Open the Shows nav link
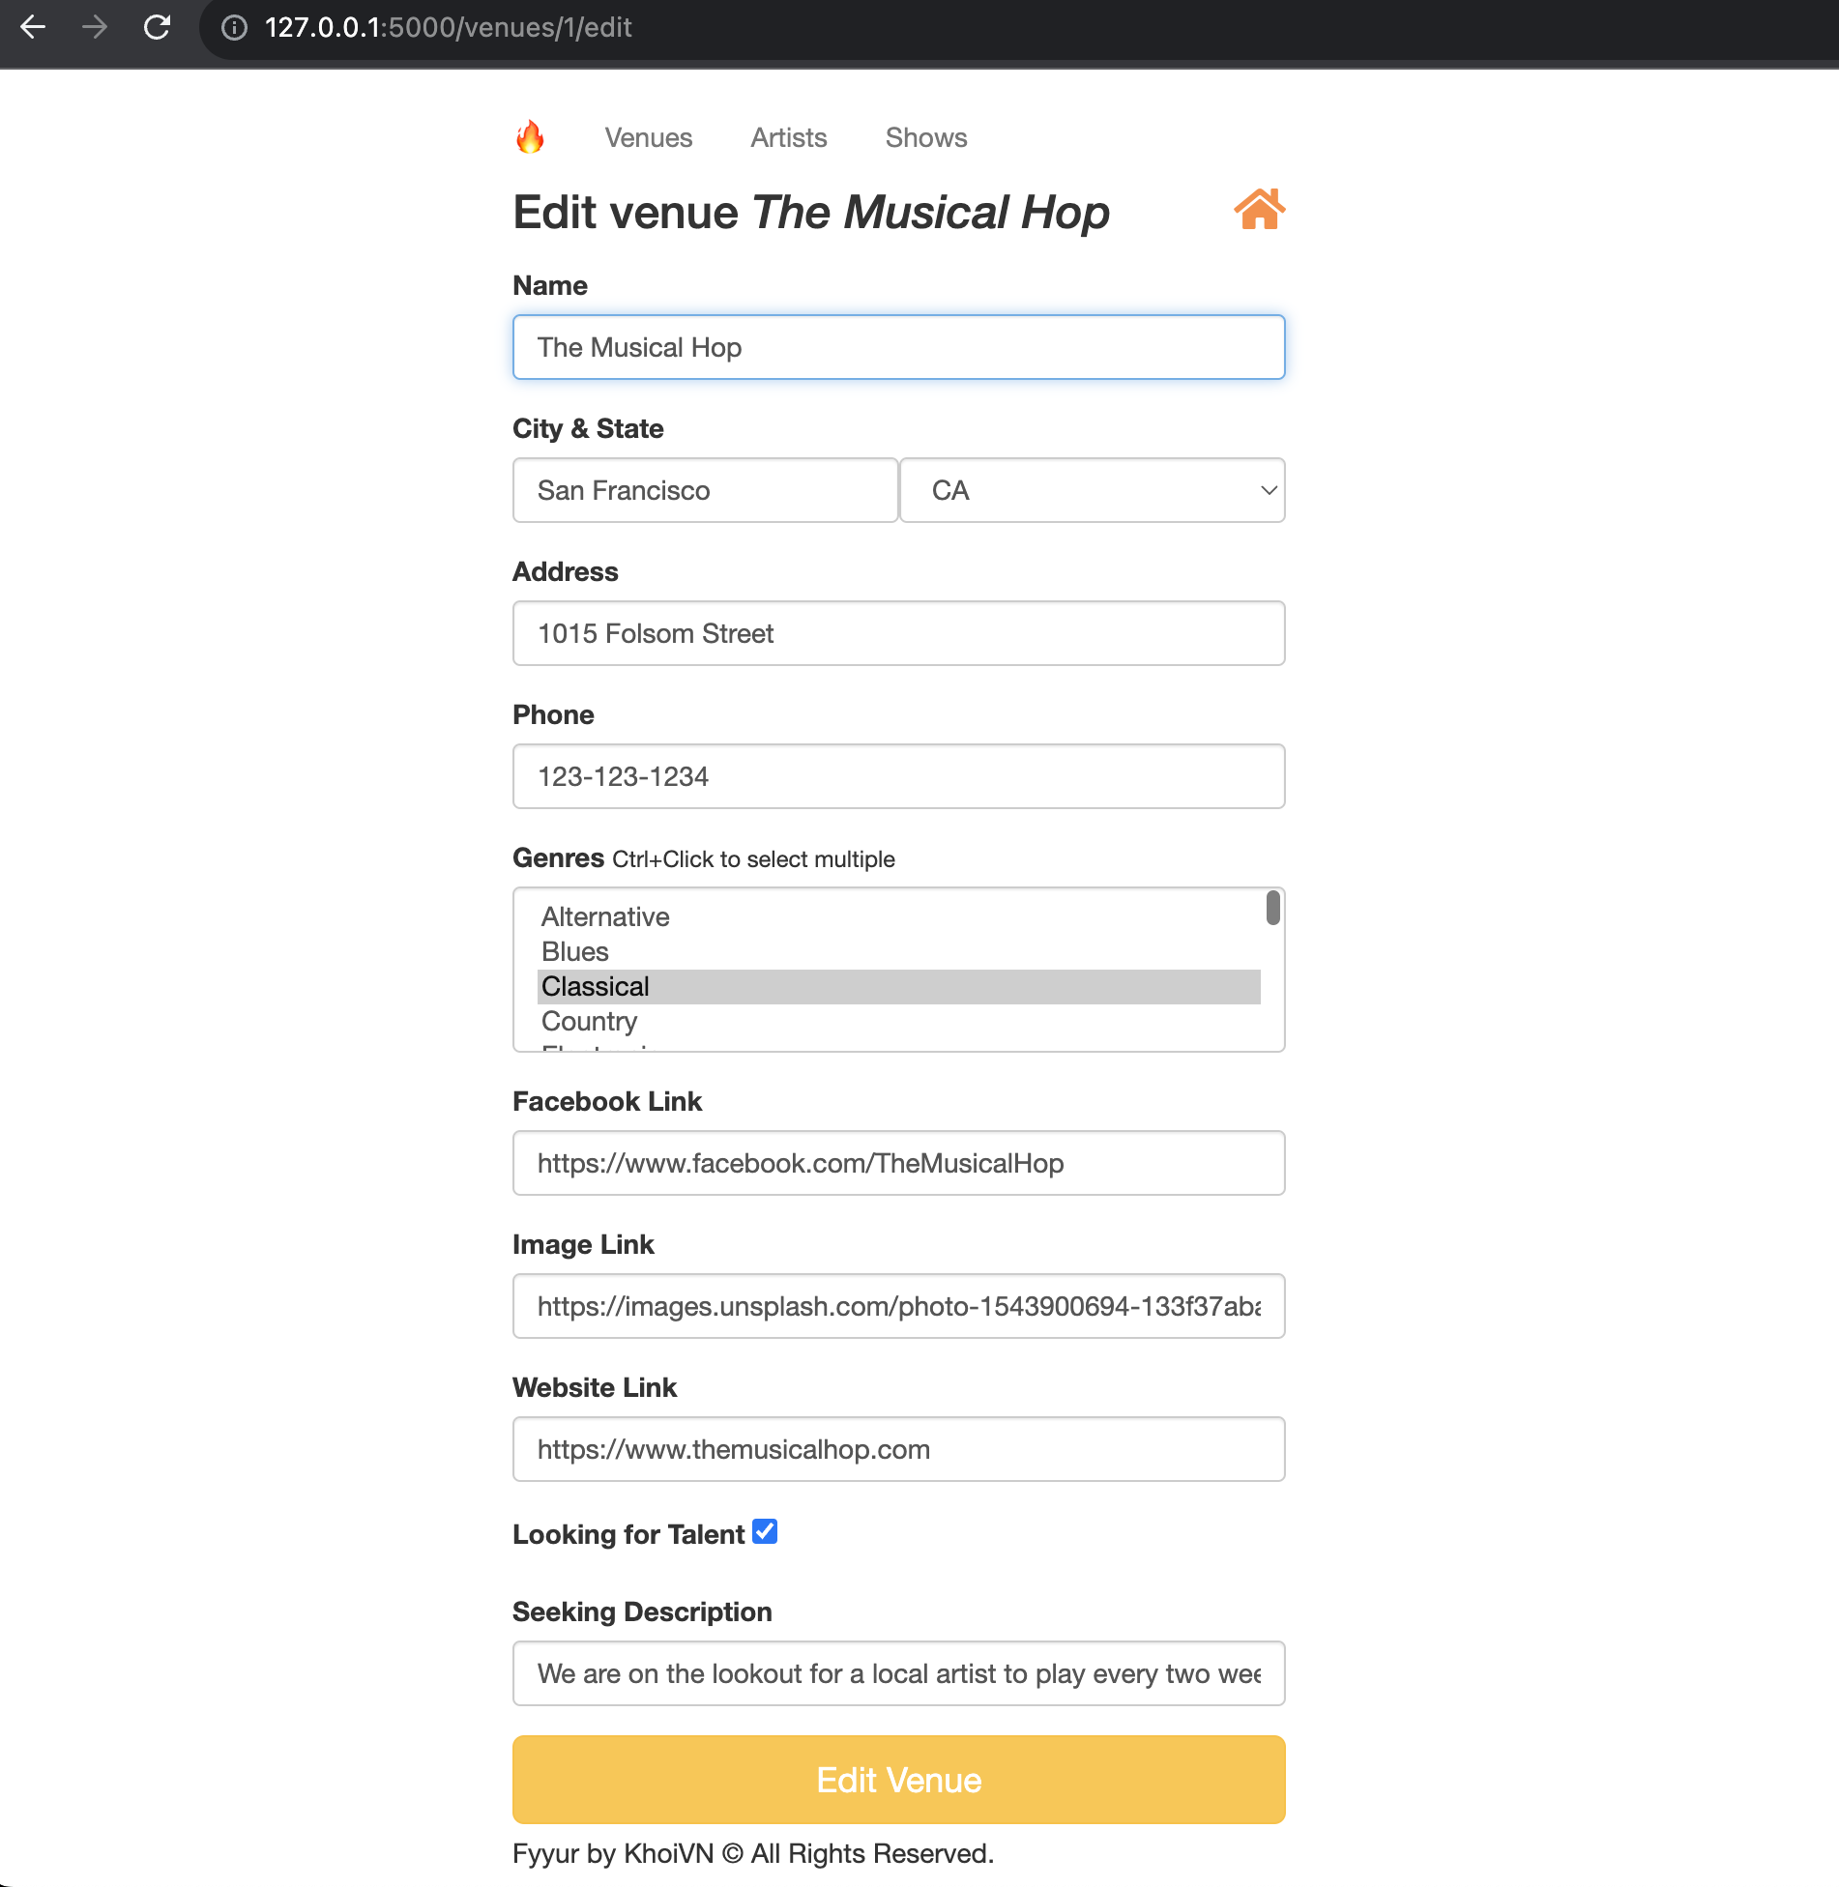Image resolution: width=1839 pixels, height=1887 pixels. [926, 137]
